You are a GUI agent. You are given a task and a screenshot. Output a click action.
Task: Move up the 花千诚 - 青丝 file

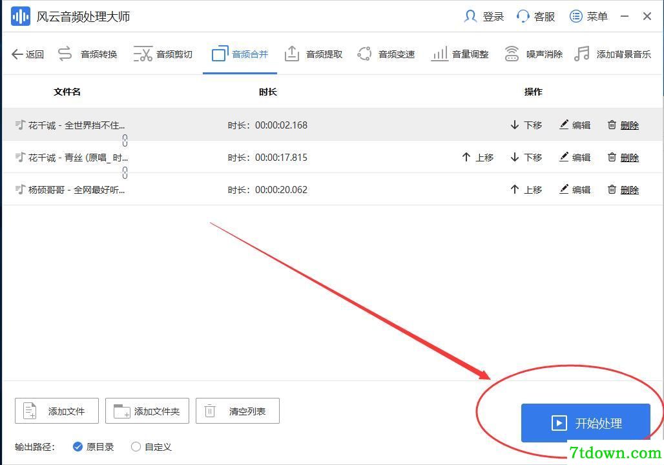point(478,157)
